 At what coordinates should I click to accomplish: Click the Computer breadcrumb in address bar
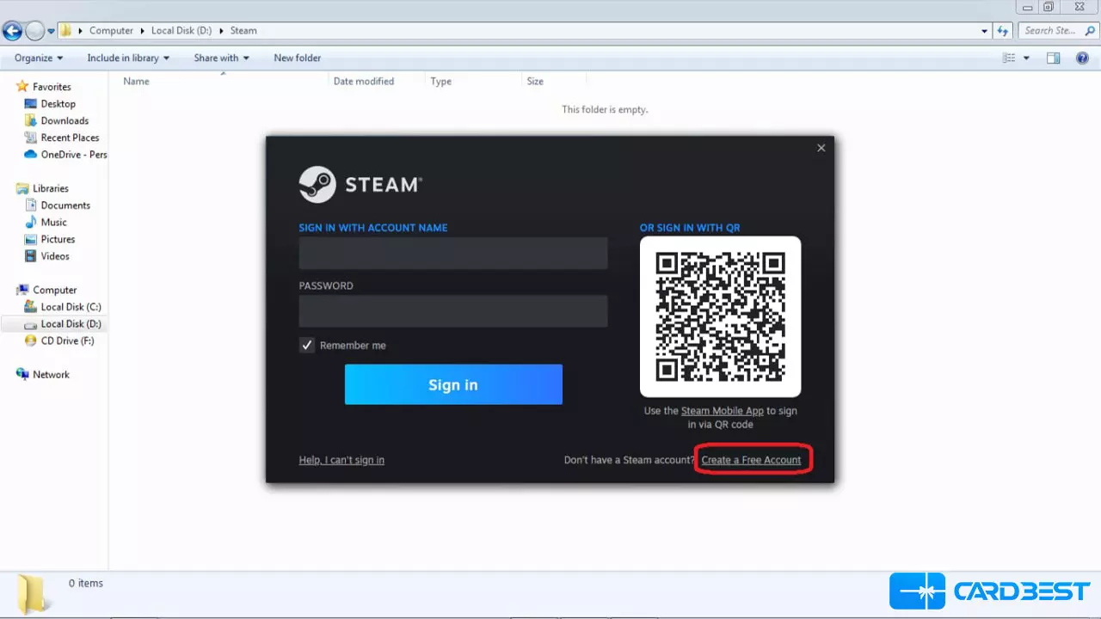(x=111, y=30)
